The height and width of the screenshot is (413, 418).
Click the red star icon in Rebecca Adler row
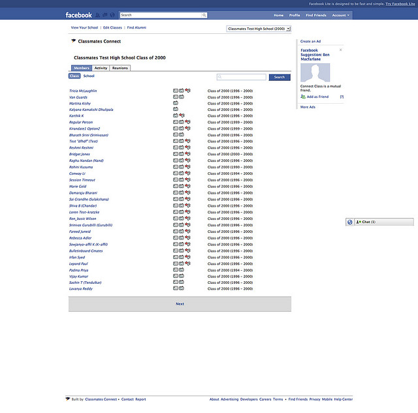187,237
